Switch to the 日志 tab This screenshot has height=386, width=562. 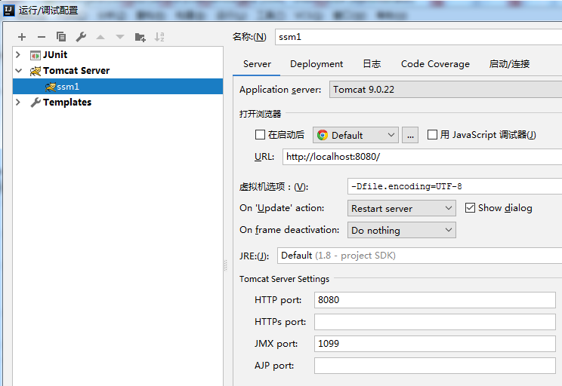tap(372, 64)
